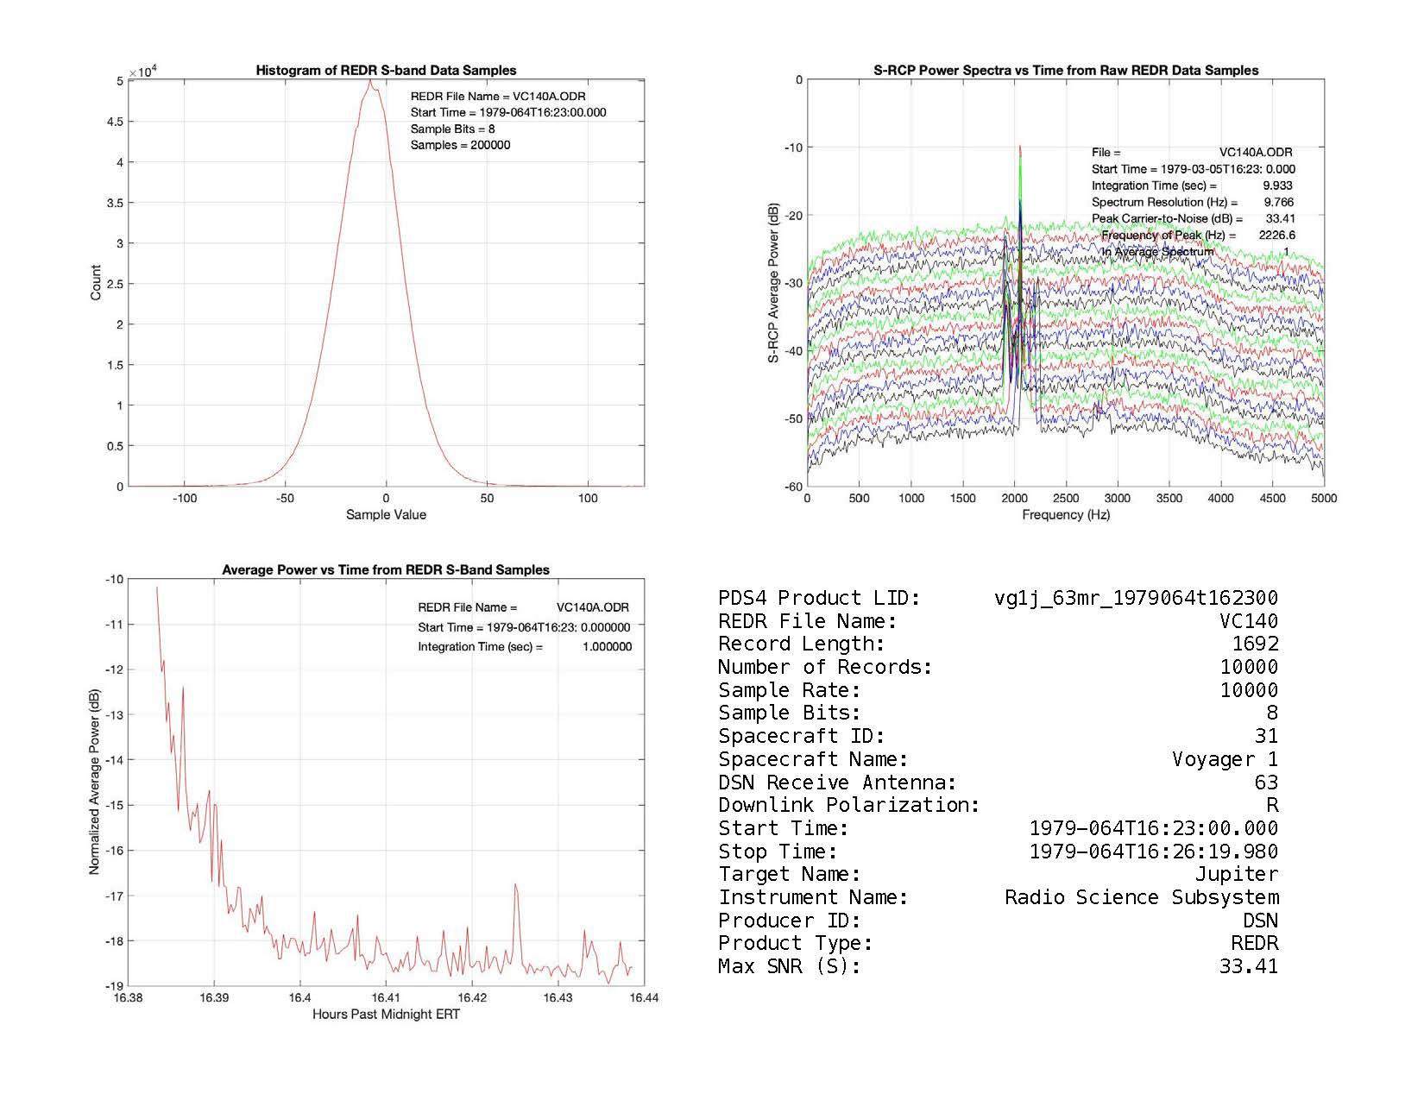Click the 'Voyager 1' spacecraft name value
This screenshot has width=1424, height=1100.
(1225, 759)
